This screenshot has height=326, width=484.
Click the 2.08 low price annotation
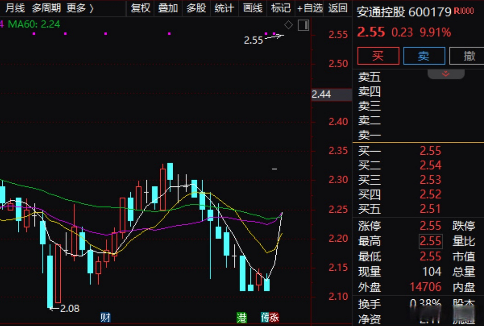pos(70,308)
